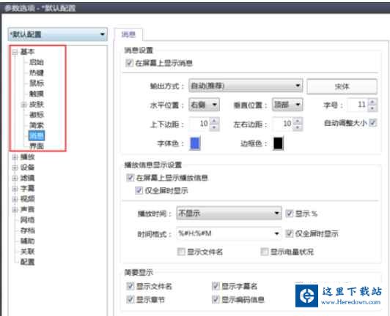Toggle 在屏幕上显示消息 checkbox
390x316 pixels.
point(129,63)
